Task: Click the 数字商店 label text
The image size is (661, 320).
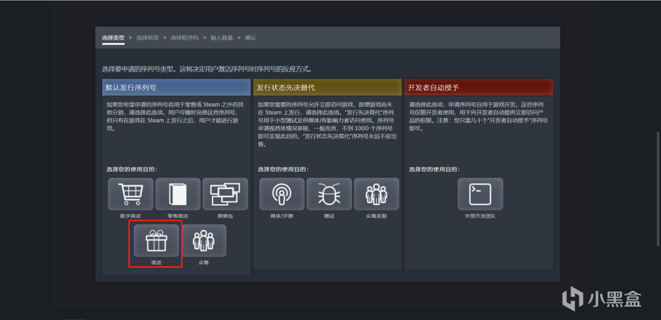Action: point(131,216)
